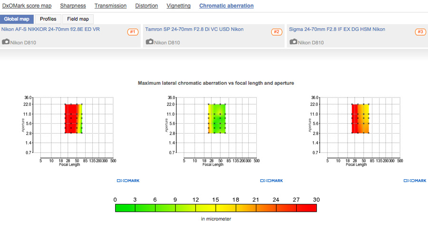Open the Field map view
Image resolution: width=428 pixels, height=225 pixels.
[78, 19]
